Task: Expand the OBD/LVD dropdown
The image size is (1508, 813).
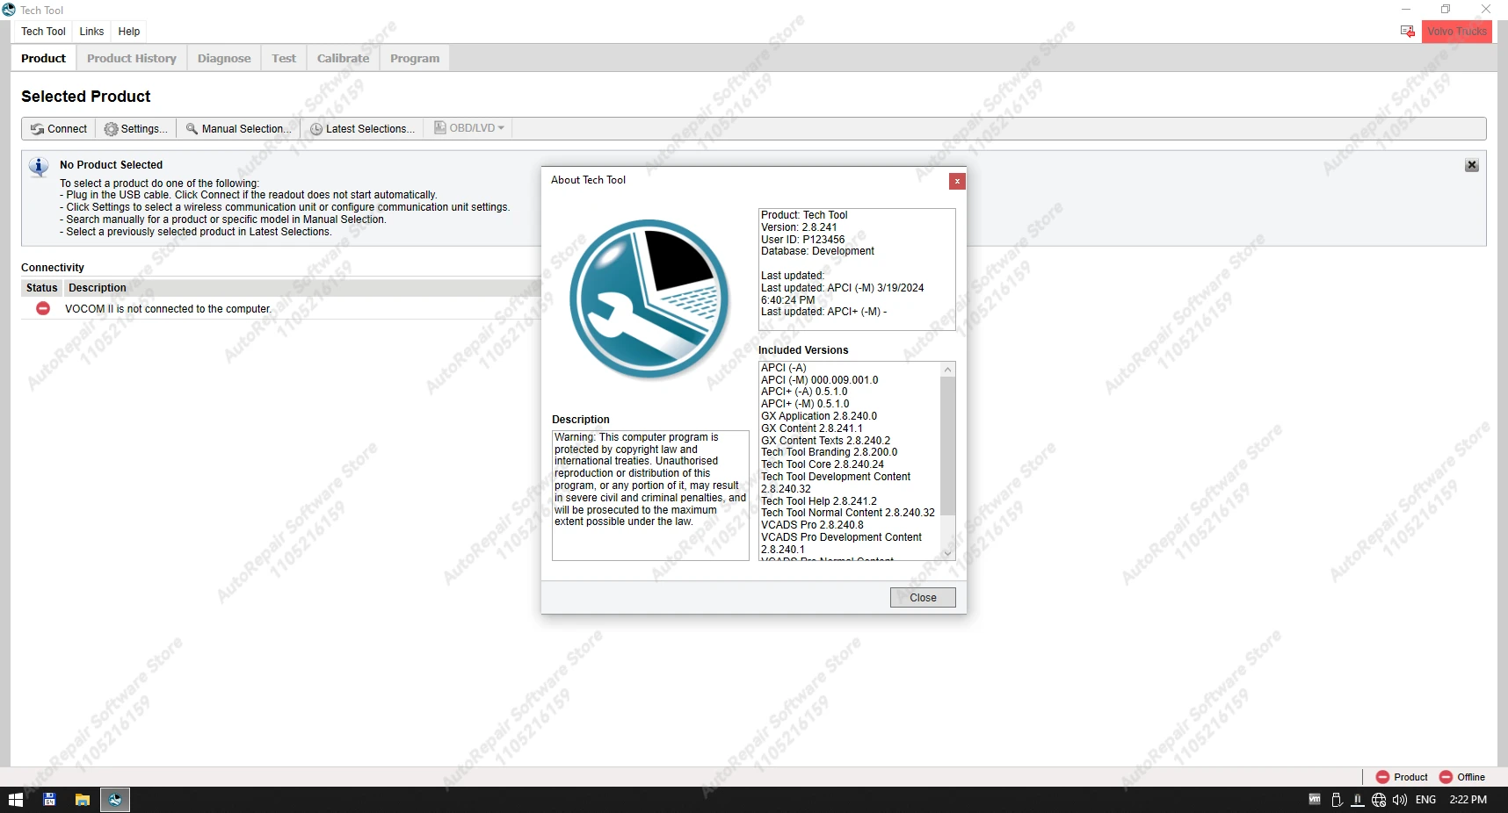Action: pyautogui.click(x=469, y=128)
